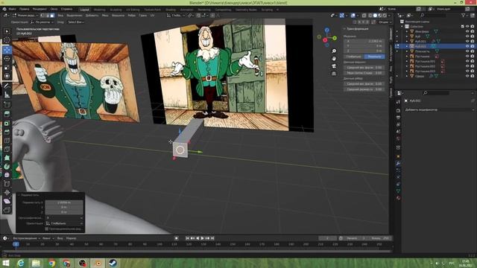477x268 pixels.
Task: Open the viewport shading options arrow
Action: pyautogui.click(x=389, y=15)
